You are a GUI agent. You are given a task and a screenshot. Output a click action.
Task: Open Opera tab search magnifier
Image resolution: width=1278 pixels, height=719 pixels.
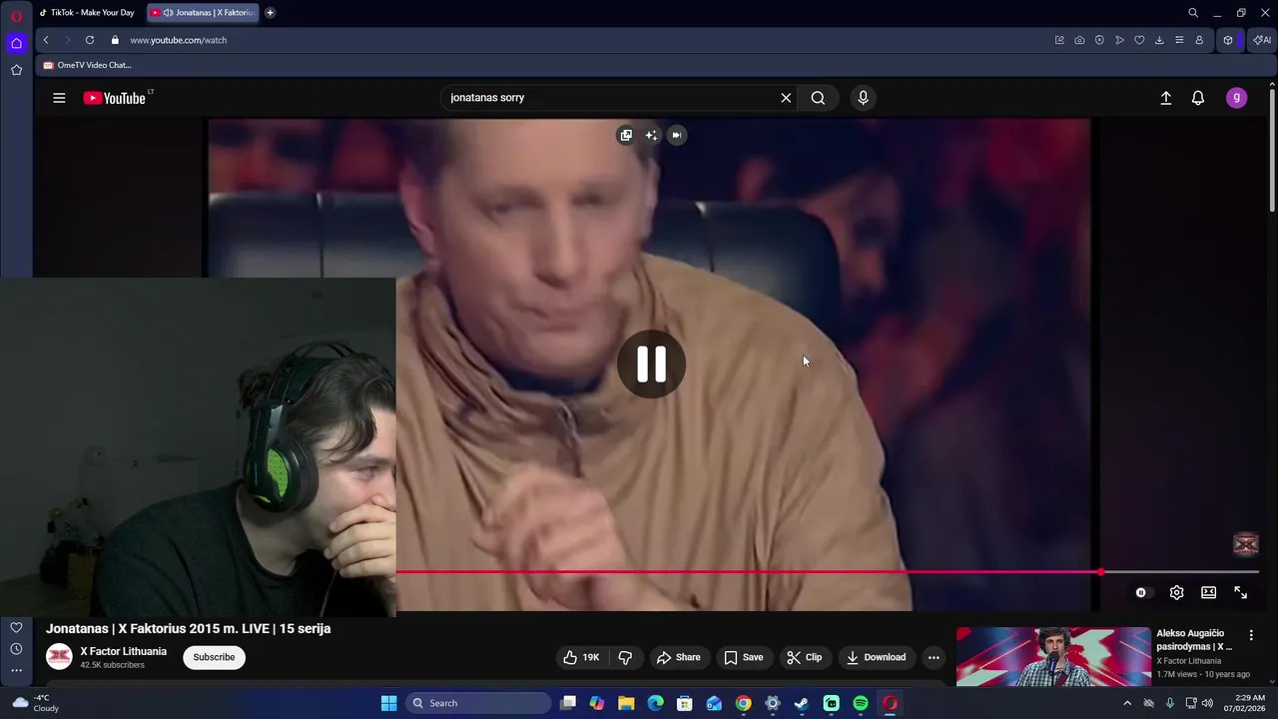1192,13
